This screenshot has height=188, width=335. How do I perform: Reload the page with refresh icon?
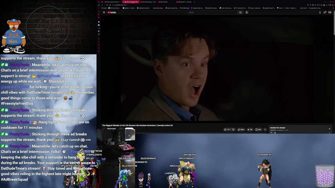click(107, 5)
